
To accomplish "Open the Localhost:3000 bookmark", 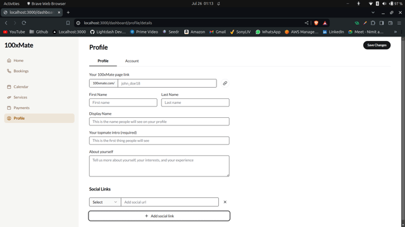I will (69, 32).
